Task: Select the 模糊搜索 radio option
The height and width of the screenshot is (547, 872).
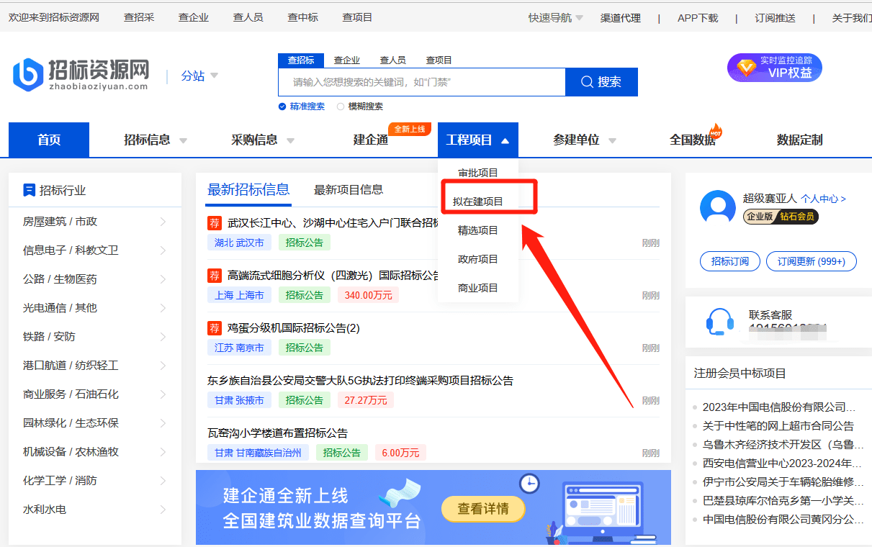Action: click(x=341, y=107)
